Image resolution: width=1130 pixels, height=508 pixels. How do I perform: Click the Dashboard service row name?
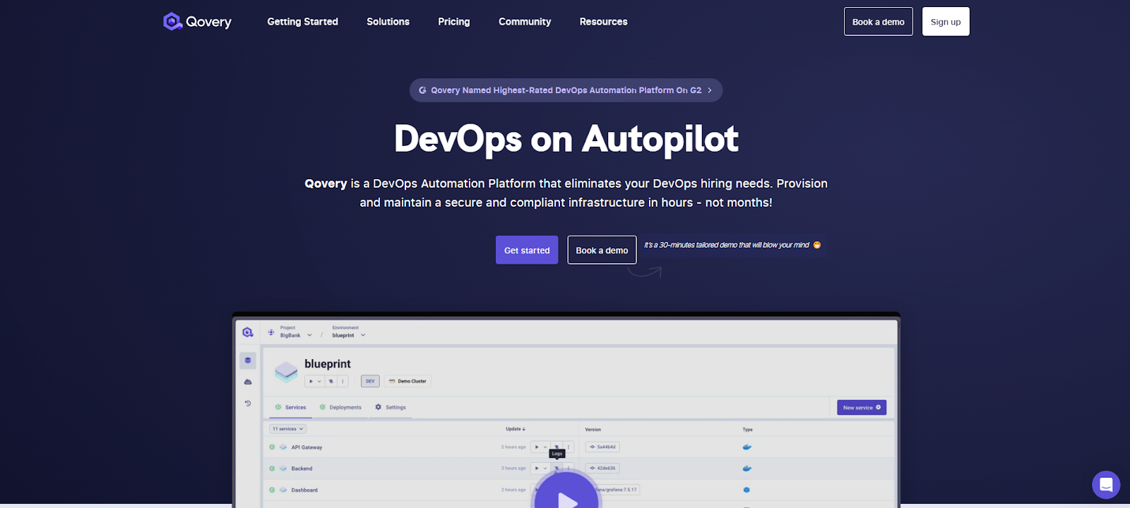click(304, 490)
